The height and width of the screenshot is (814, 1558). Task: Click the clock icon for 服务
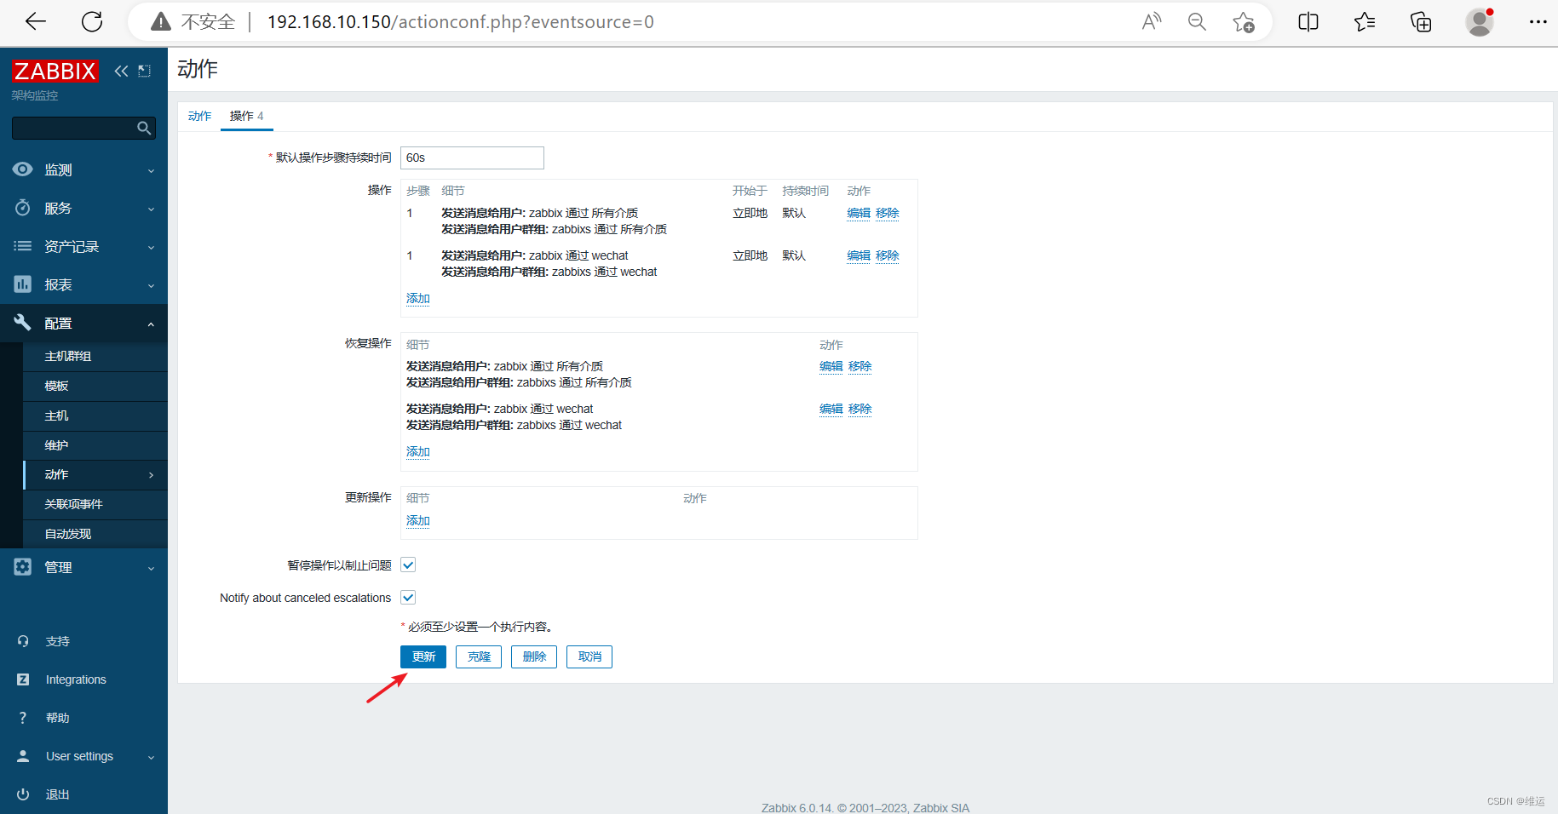pyautogui.click(x=23, y=208)
